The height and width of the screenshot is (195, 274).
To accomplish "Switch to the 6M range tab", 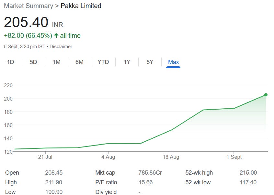I will [79, 62].
